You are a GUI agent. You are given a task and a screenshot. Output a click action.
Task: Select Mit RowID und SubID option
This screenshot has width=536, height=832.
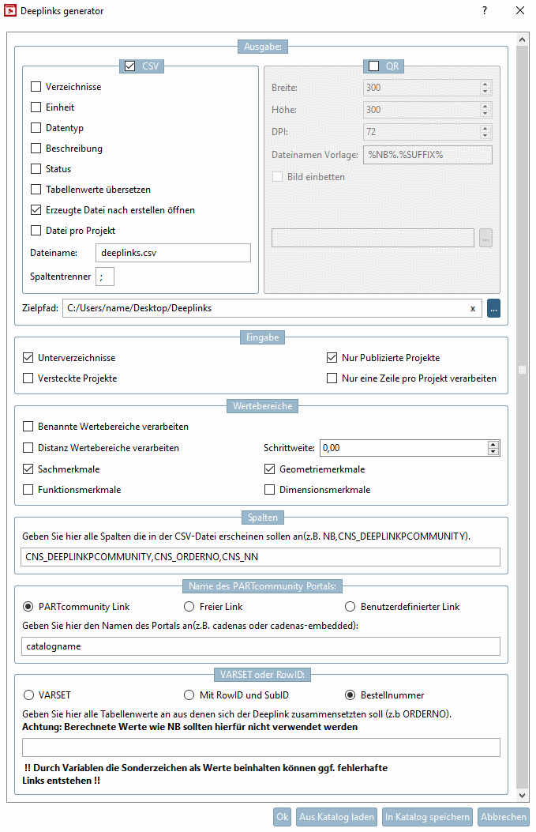click(189, 694)
